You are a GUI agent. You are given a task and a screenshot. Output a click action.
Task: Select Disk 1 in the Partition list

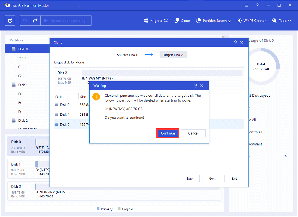[23, 85]
